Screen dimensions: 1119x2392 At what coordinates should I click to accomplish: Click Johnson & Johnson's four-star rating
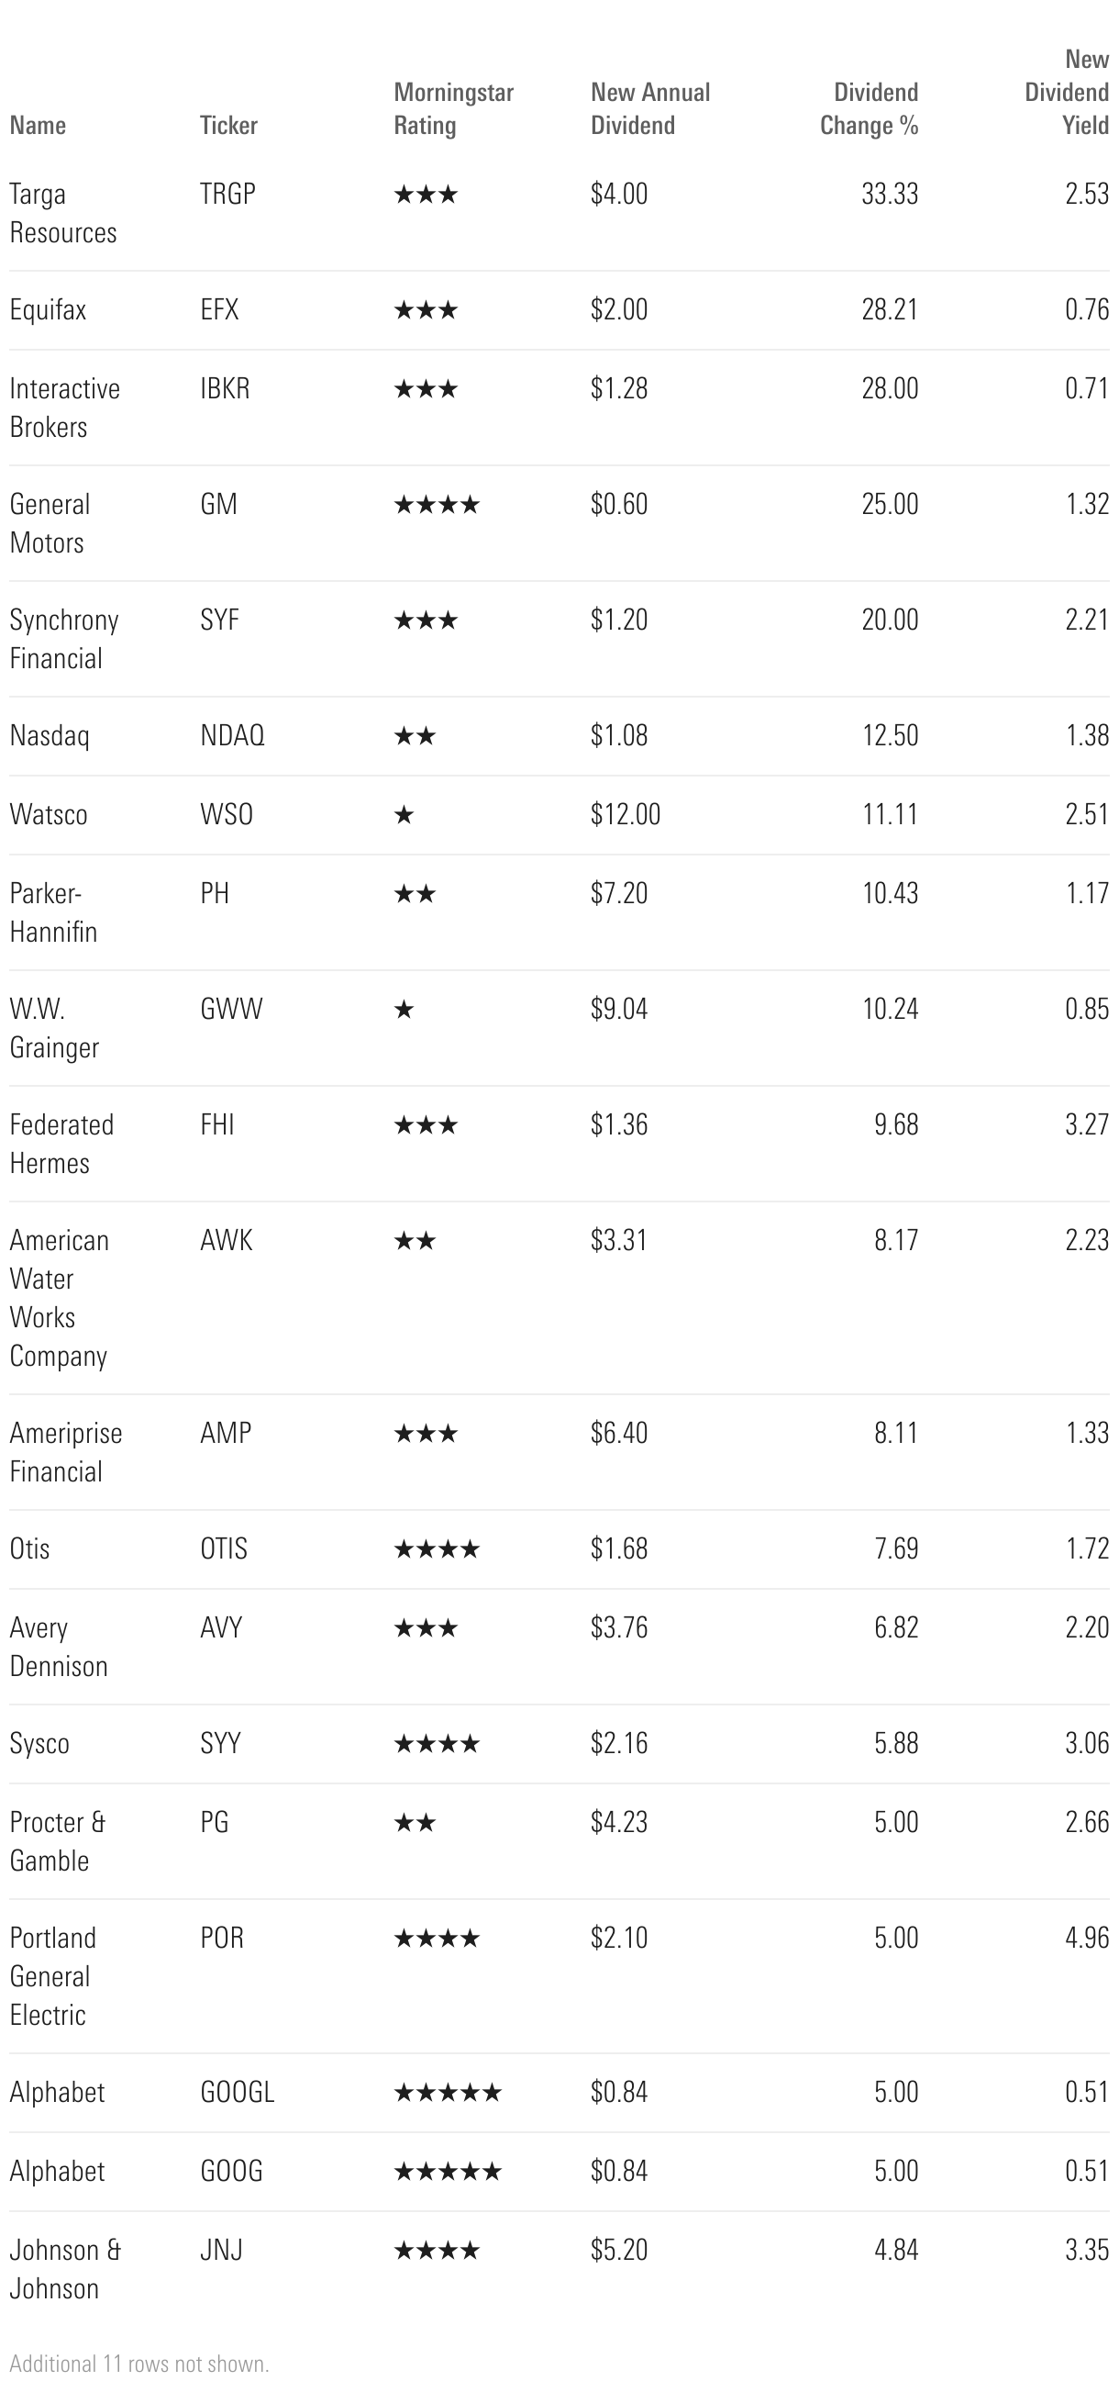click(437, 2251)
